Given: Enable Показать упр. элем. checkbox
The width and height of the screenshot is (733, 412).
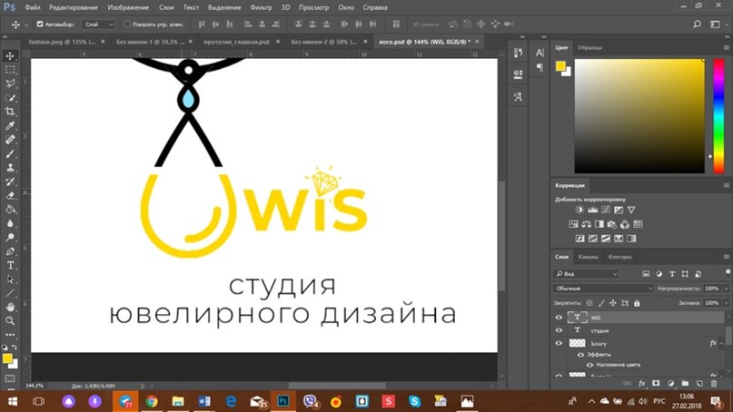Looking at the screenshot, I should click(x=126, y=25).
